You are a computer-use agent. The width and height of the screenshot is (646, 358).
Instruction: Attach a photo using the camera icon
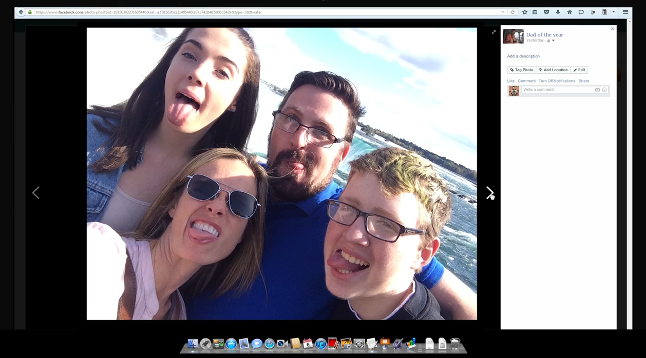[597, 90]
